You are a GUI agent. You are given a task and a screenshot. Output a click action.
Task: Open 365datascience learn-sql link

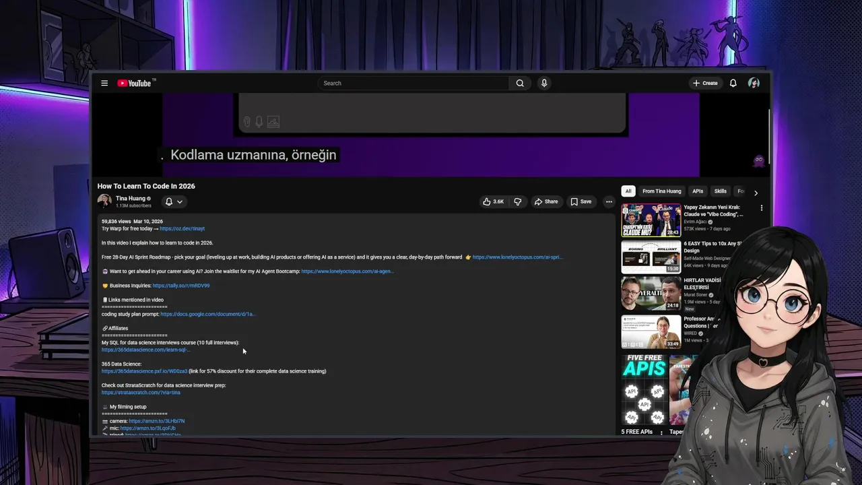tap(145, 350)
